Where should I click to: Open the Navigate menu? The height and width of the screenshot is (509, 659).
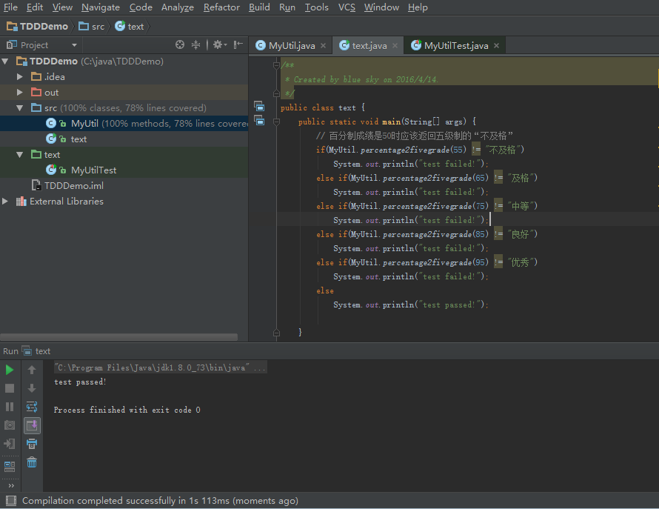click(x=101, y=7)
